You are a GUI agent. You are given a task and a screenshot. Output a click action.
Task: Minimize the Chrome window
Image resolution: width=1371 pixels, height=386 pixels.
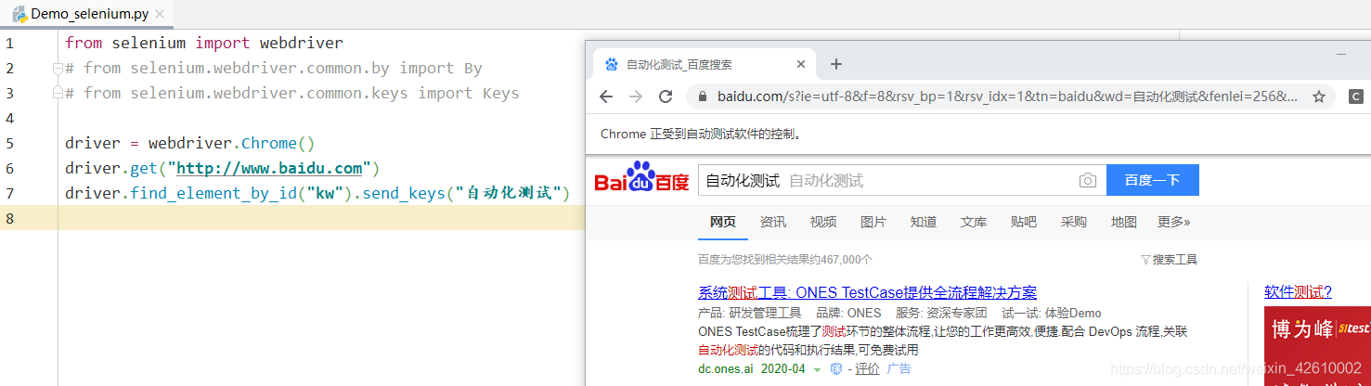click(1341, 55)
